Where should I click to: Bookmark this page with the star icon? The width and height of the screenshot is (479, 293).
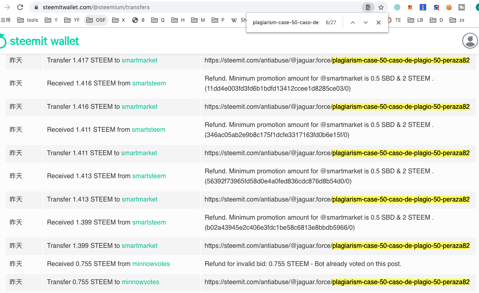[x=381, y=7]
